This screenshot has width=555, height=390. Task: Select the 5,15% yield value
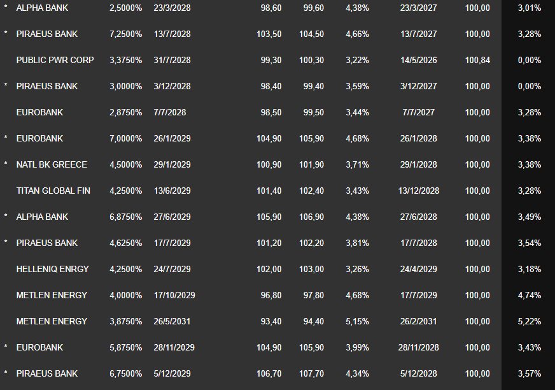pyautogui.click(x=358, y=321)
